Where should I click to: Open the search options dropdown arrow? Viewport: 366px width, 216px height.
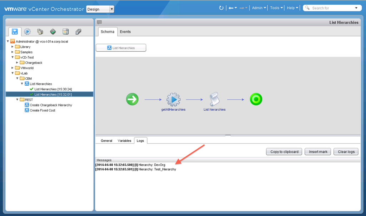(356, 8)
